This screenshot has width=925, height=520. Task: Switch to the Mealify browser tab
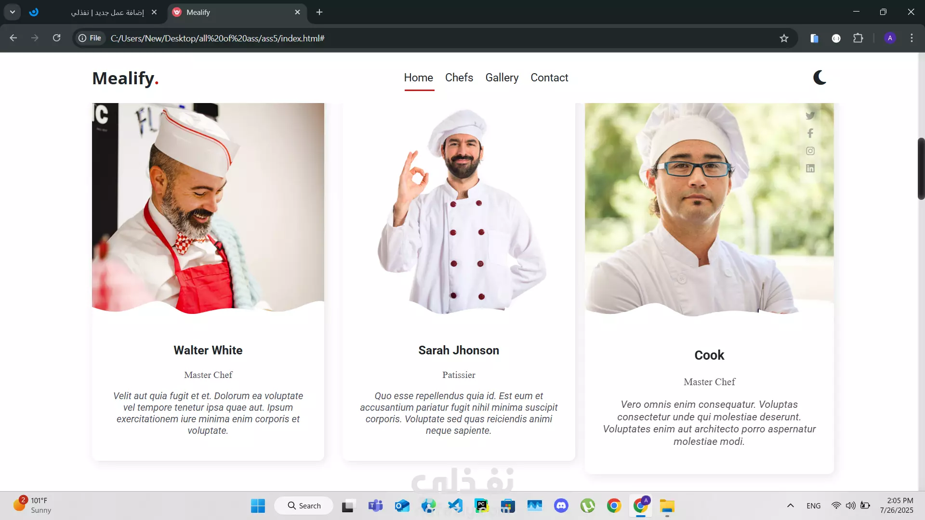238,13
